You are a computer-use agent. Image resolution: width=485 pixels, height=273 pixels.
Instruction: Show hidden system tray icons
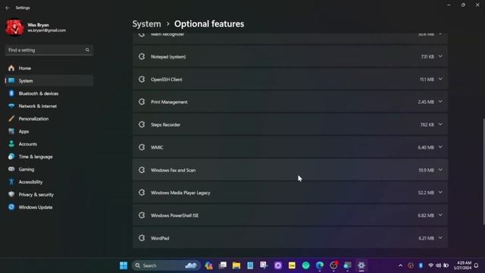401,265
